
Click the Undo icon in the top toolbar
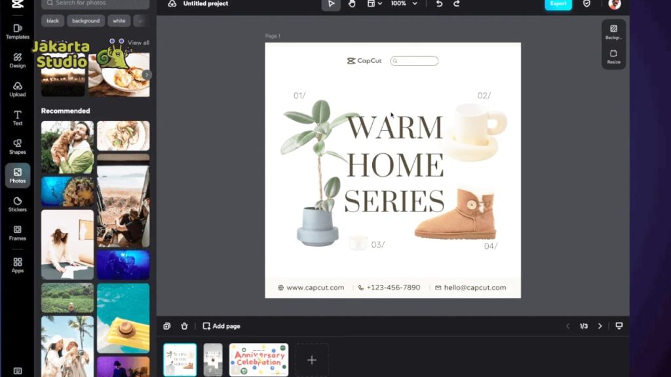438,4
